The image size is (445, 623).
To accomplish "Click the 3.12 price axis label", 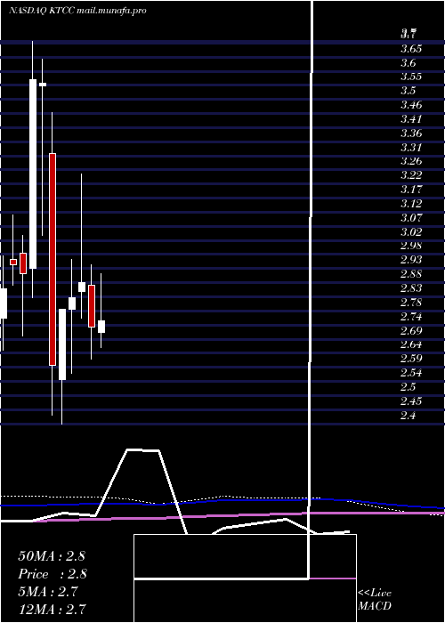I will click(x=411, y=204).
